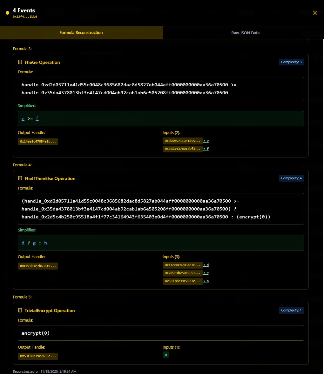
Task: Click the Complexity: 1 badge on TrivialEncrypt card
Action: 291,310
